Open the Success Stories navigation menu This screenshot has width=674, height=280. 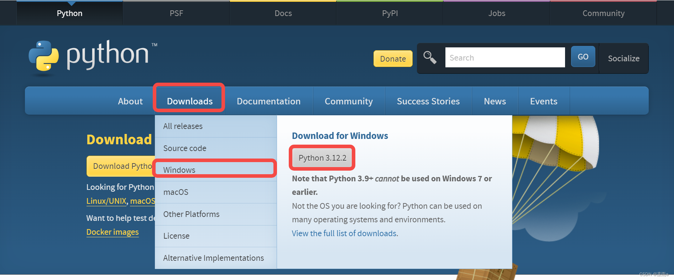[428, 101]
